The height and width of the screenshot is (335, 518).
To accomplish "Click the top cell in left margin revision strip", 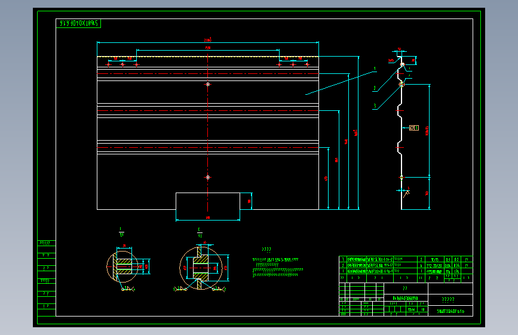I will (x=47, y=243).
